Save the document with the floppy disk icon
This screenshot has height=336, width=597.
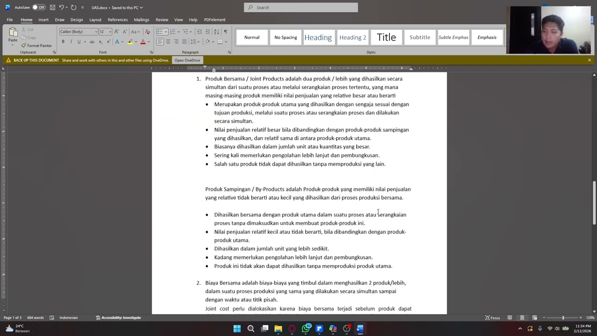[x=52, y=7]
